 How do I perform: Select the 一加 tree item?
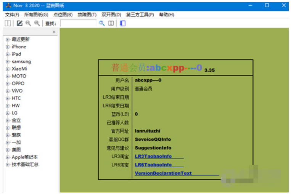pyautogui.click(x=16, y=143)
